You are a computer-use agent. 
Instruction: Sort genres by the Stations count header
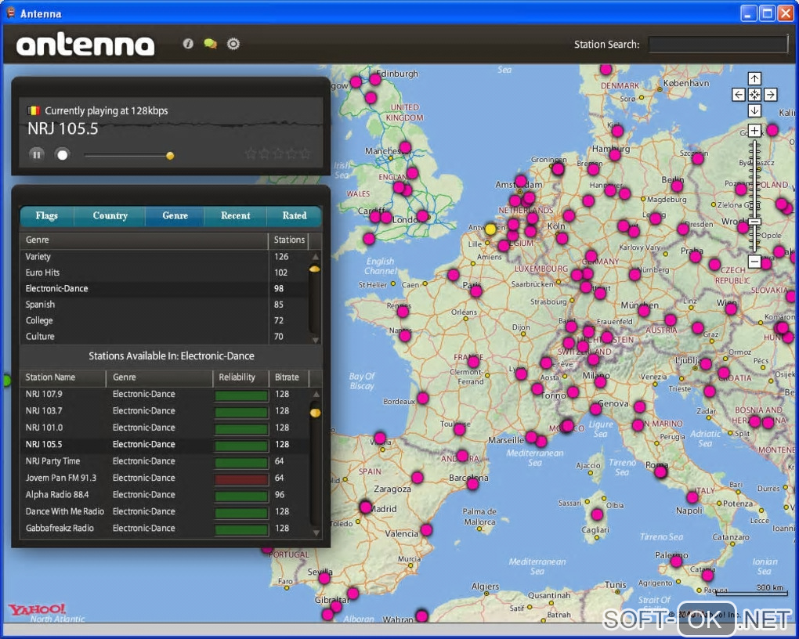[289, 240]
